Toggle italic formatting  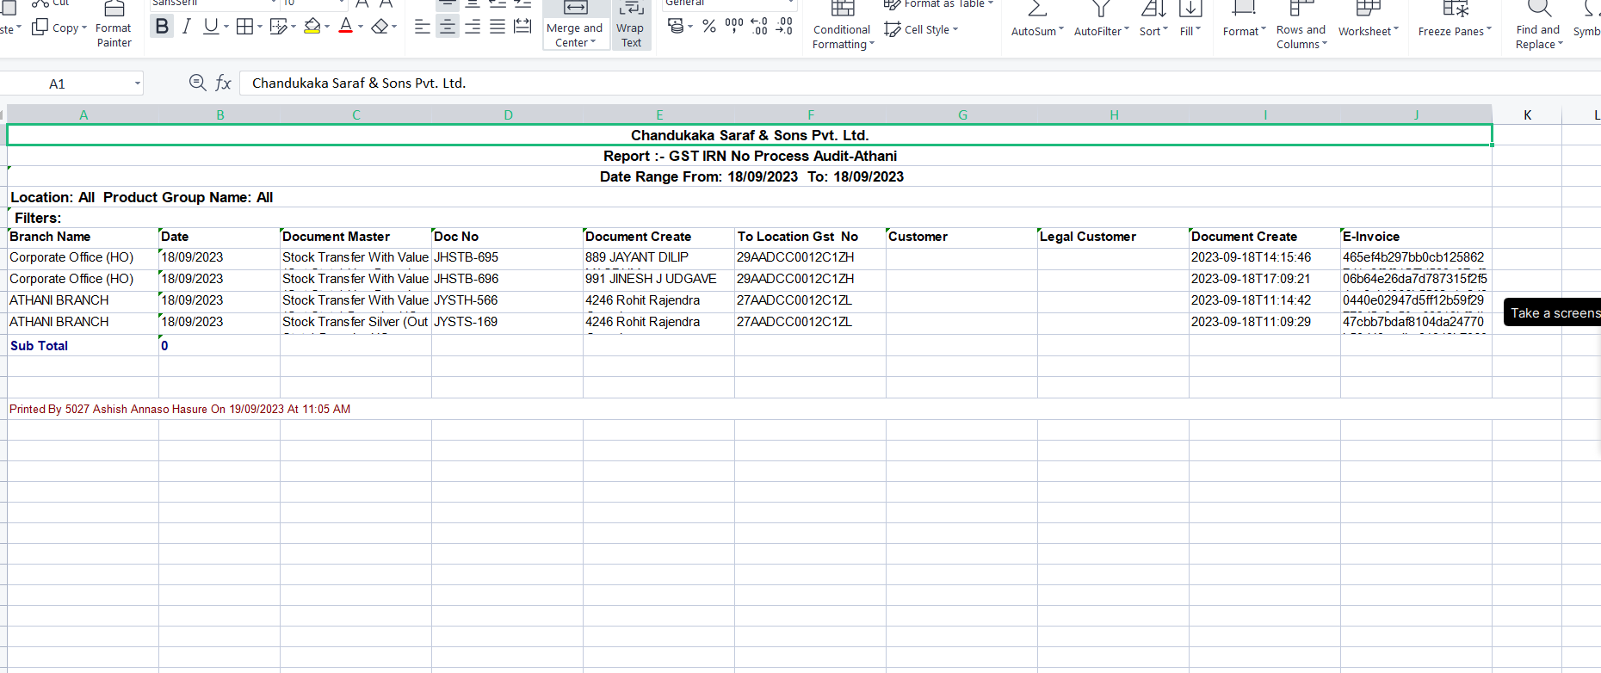click(x=186, y=27)
